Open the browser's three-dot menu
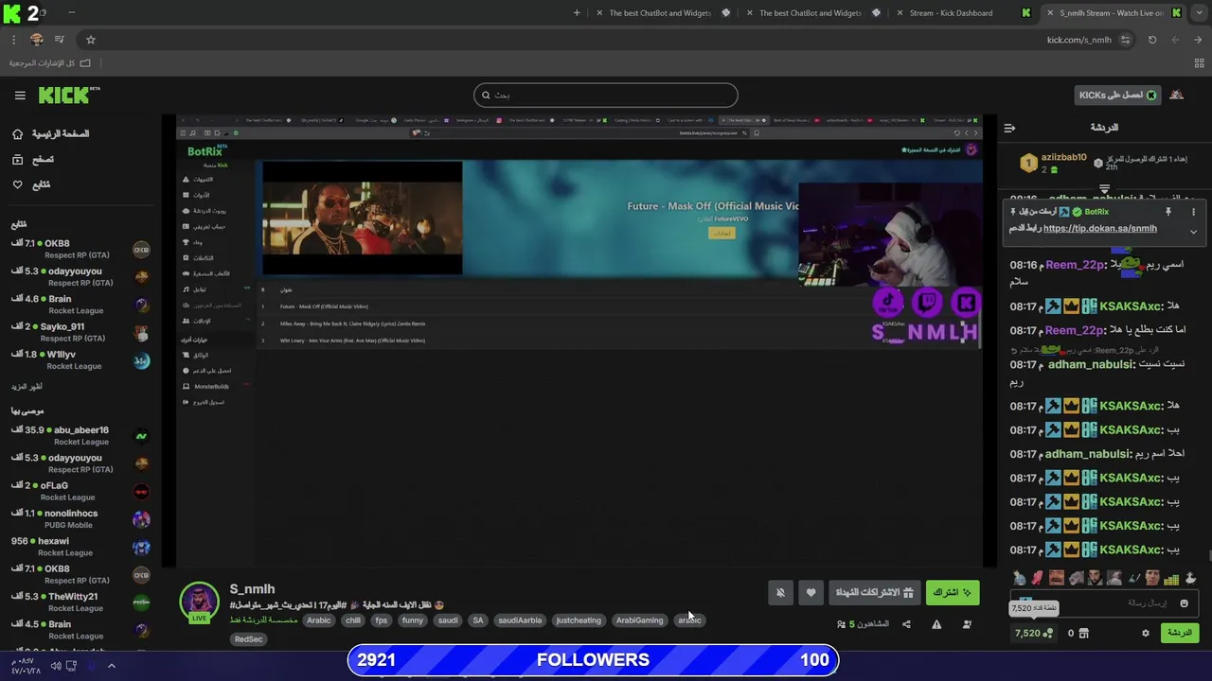The width and height of the screenshot is (1212, 681). tap(13, 40)
